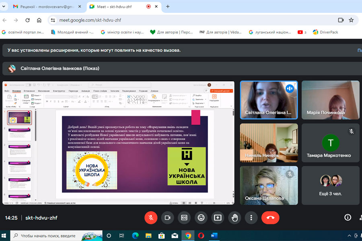Open the Рецензування ribbon tab
Screen dimensions: 362x241
pos(129,91)
